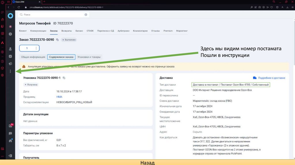The width and height of the screenshot is (295, 165).
Task: Open the history clock in browser sidebar
Action: pos(2,61)
